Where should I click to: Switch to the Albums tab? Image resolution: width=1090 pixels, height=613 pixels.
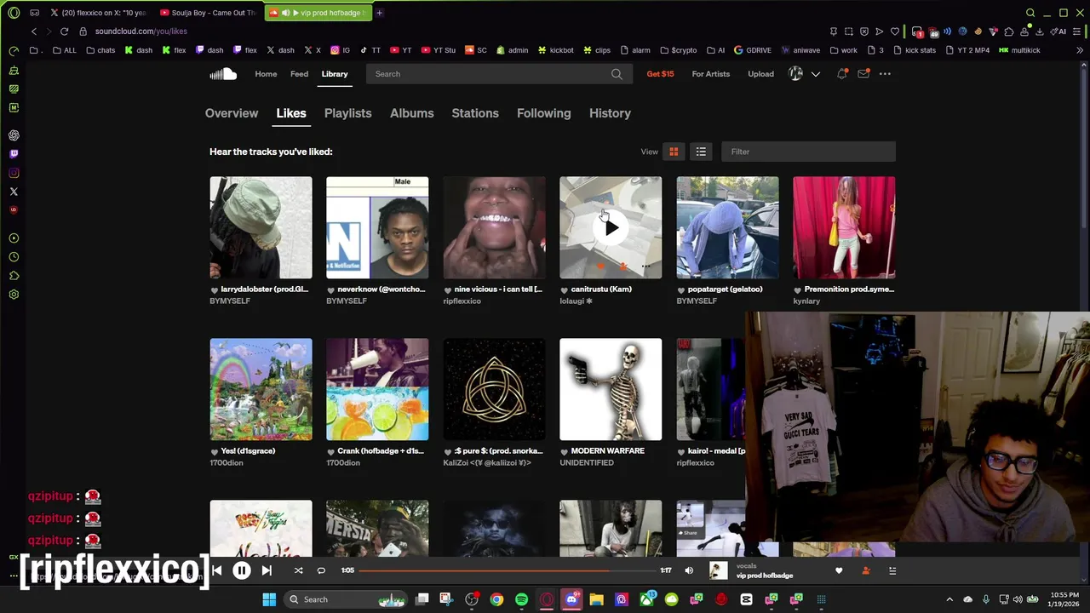click(412, 113)
